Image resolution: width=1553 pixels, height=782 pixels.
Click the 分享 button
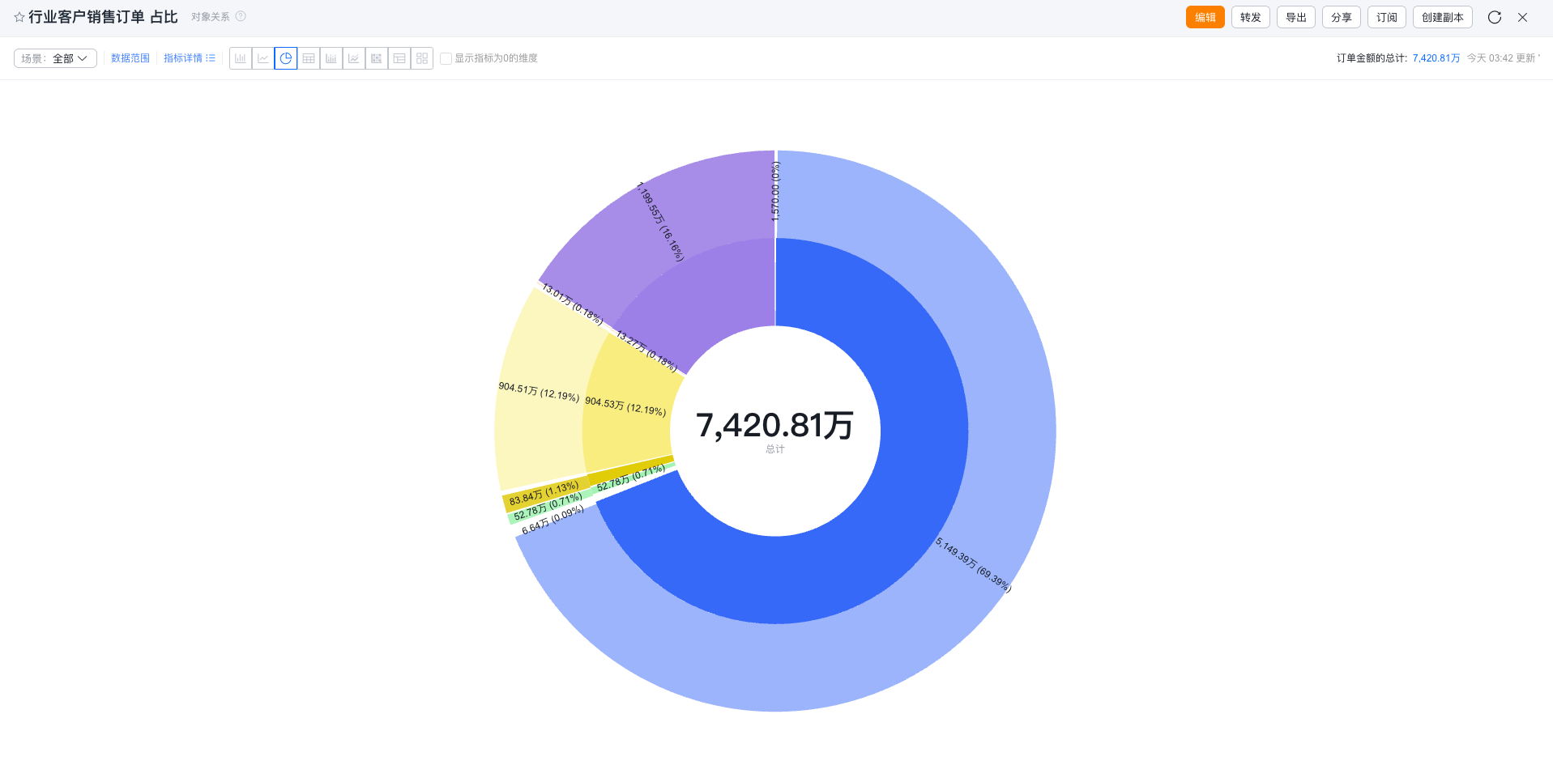(x=1342, y=17)
